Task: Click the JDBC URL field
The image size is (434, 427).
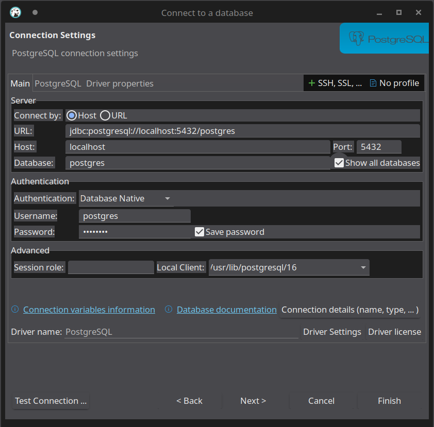Action: click(243, 131)
